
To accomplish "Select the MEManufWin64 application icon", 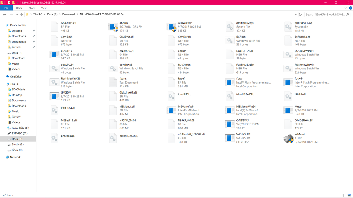I will click(230, 110).
